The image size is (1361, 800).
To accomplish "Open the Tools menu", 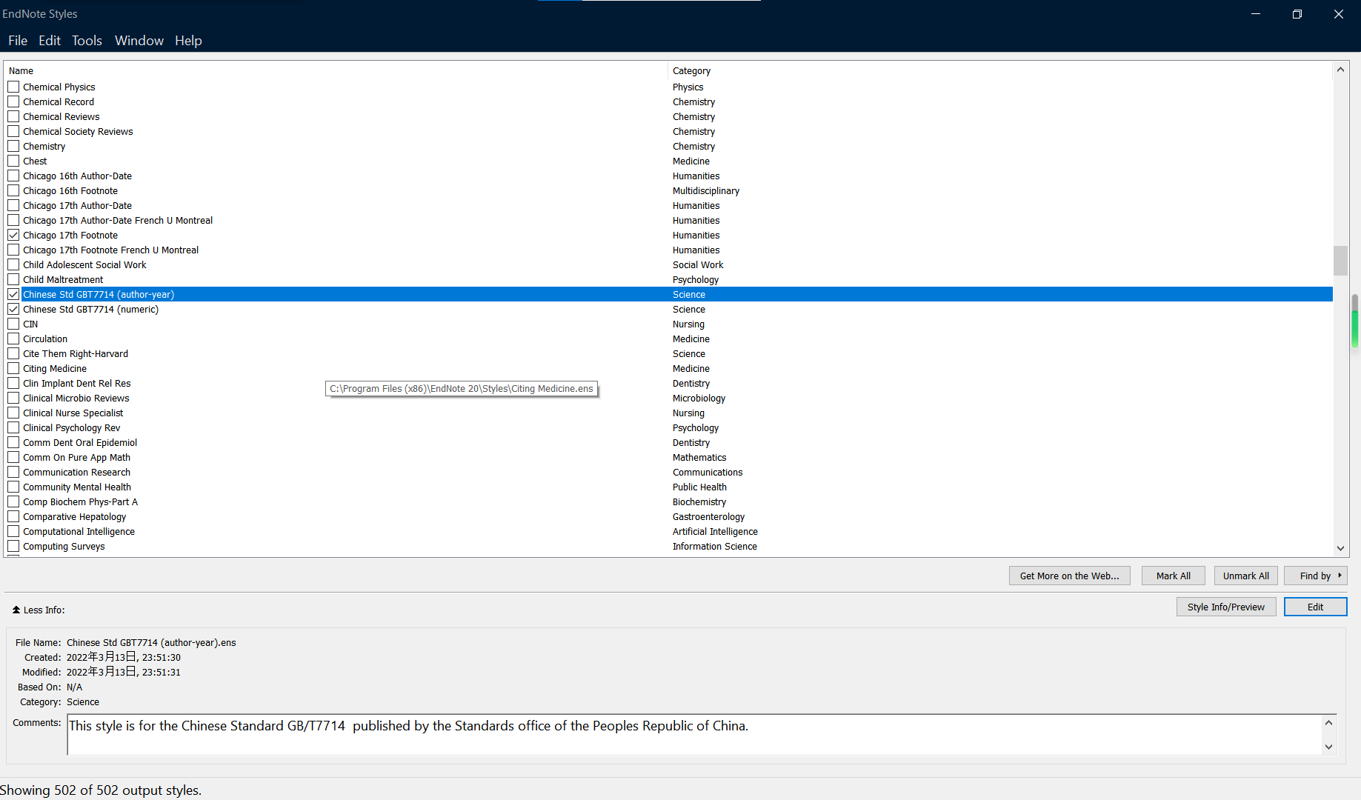I will [87, 41].
